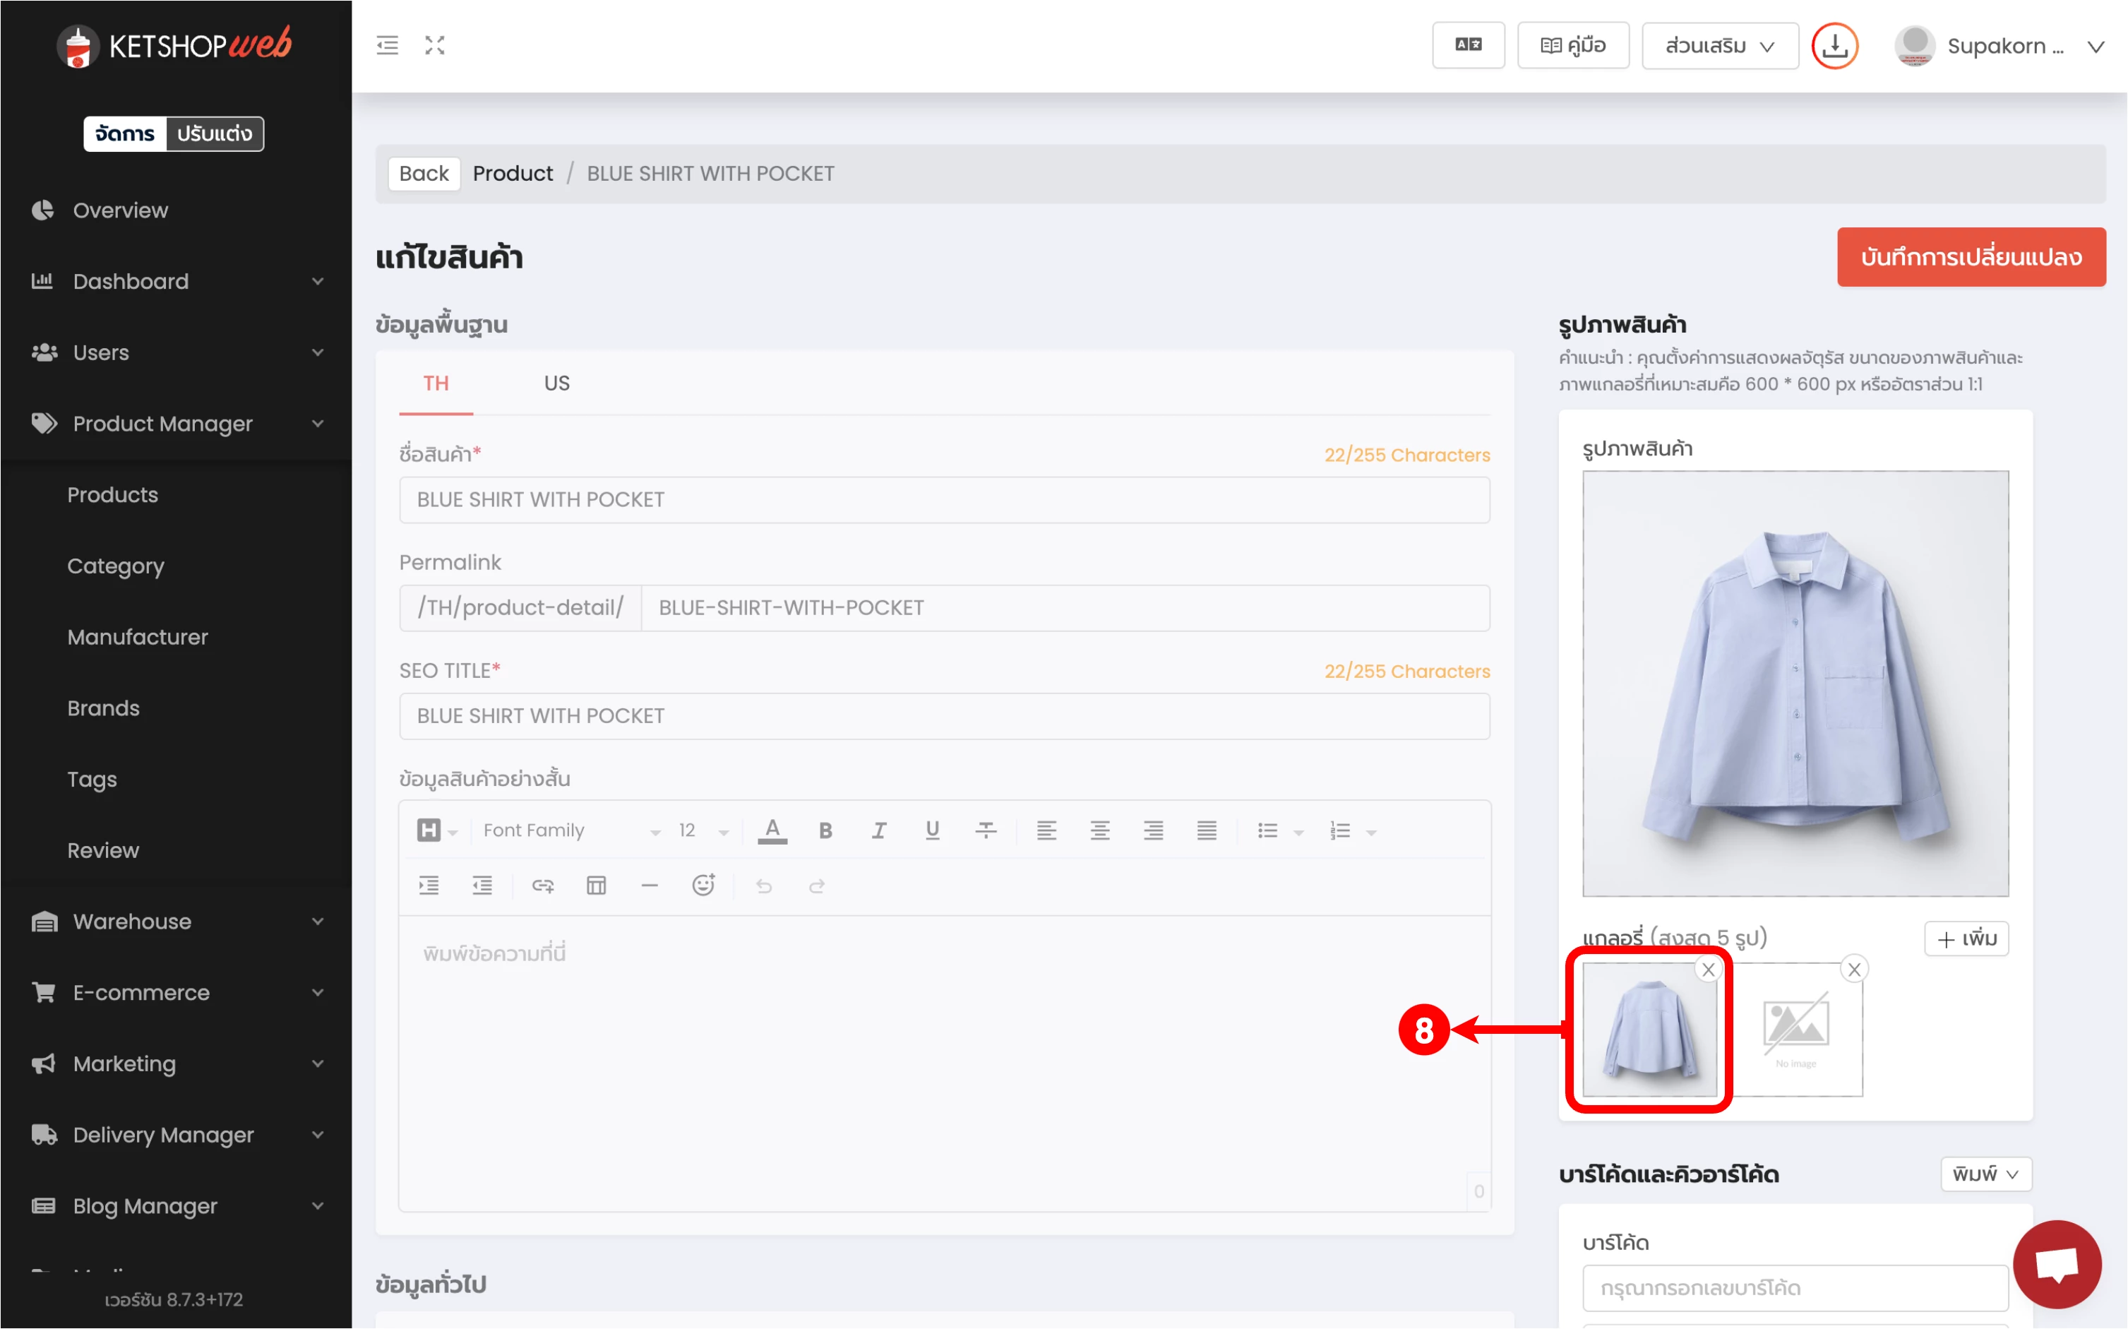
Task: Open the emoji picker icon
Action: [x=703, y=885]
